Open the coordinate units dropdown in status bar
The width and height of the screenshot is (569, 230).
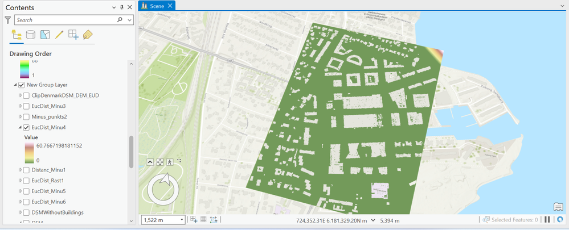[x=373, y=220]
